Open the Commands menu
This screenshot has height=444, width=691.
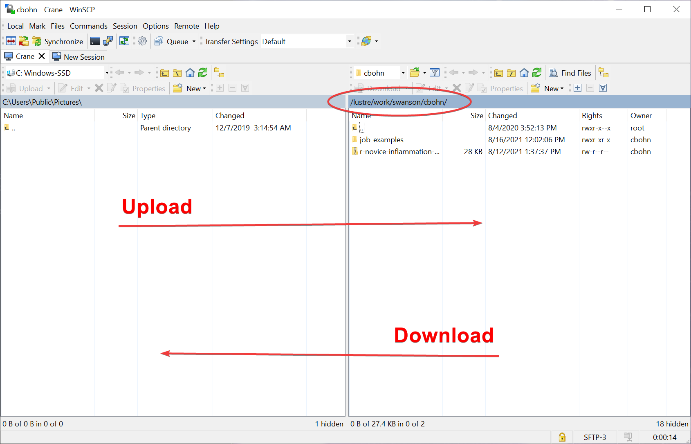click(x=88, y=26)
